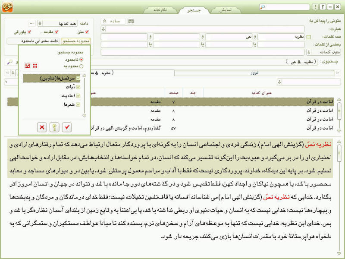This screenshot has height=259, width=345.
Task: Click the on-screen keyboard icon
Action: pos(131,21)
